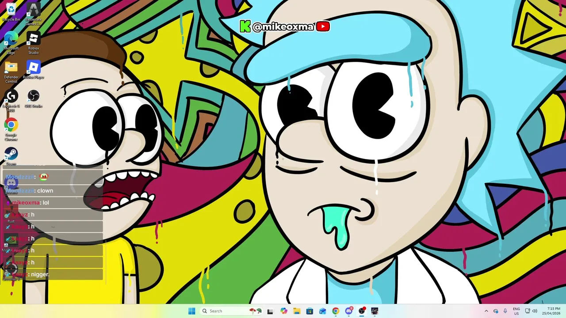
Task: Launch Crosshair X desktop shortcut
Action: pyautogui.click(x=11, y=272)
